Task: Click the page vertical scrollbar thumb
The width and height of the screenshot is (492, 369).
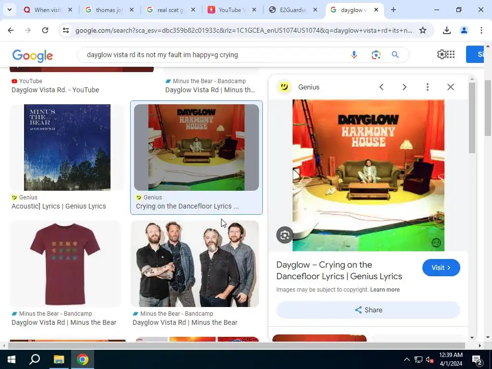Action: [x=488, y=108]
